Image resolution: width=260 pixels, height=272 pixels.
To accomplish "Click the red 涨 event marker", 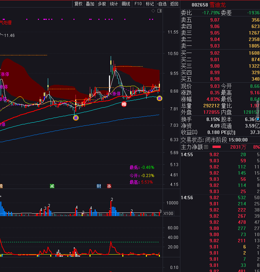I will pos(109,186).
